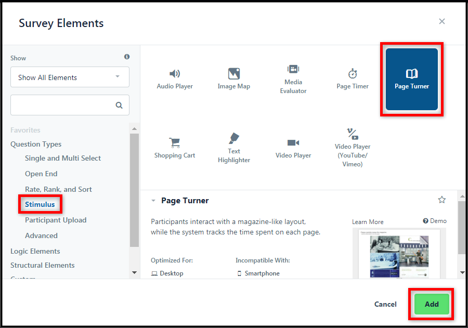This screenshot has height=328, width=468.
Task: Click the details panel scrollbar thumb
Action: pyautogui.click(x=462, y=228)
